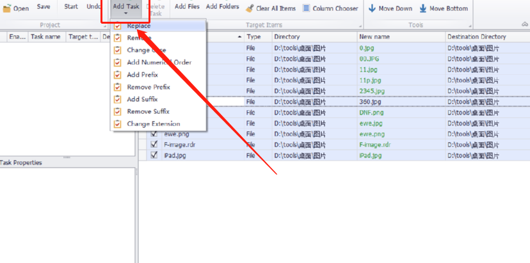The height and width of the screenshot is (263, 530).
Task: Click new name 2345.jpg
Action: pyautogui.click(x=372, y=91)
